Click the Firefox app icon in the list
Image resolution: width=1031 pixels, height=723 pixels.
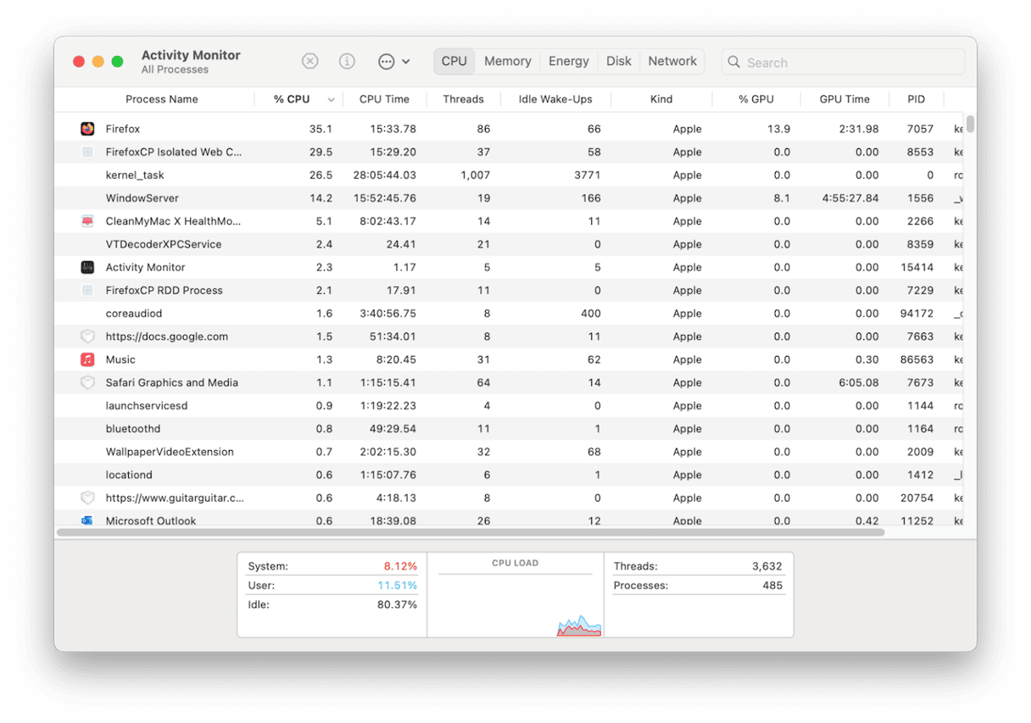click(87, 129)
